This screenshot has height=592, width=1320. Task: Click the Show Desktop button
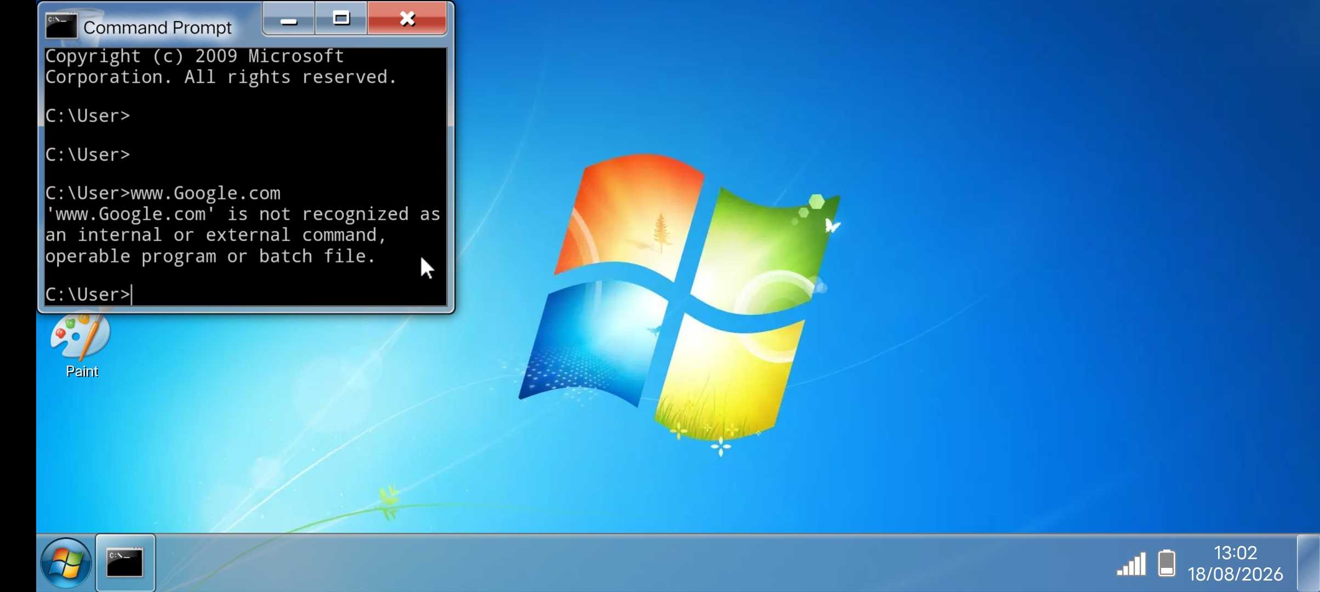coord(1308,563)
